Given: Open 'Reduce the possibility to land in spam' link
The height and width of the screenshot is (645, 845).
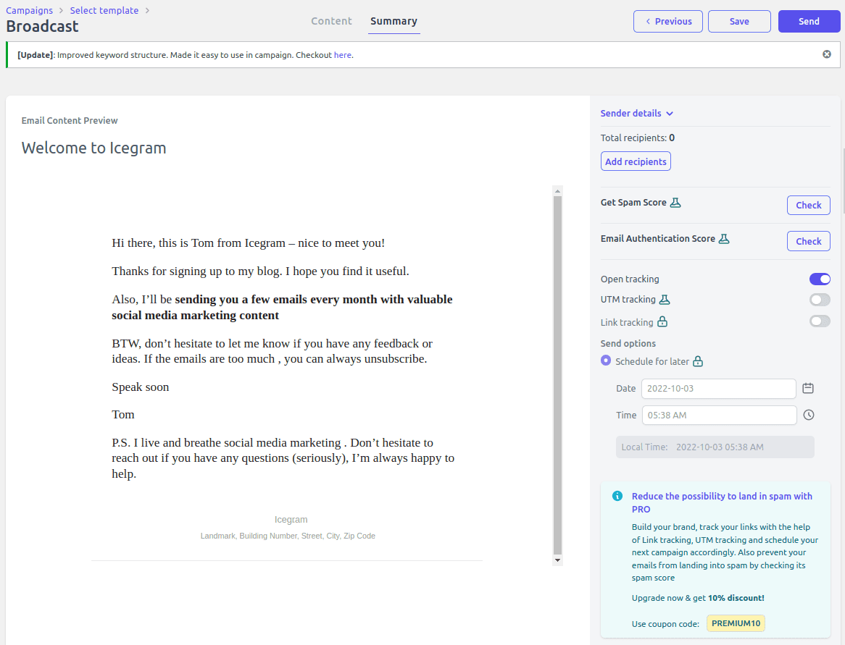Looking at the screenshot, I should click(722, 502).
